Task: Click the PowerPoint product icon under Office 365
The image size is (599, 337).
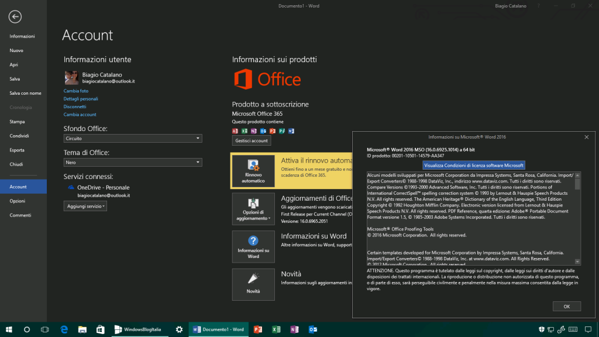Action: [x=273, y=131]
